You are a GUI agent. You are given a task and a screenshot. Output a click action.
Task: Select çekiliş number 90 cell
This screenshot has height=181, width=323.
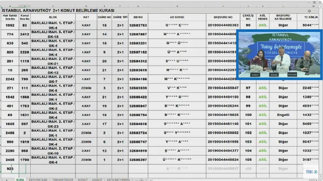[x=248, y=25]
